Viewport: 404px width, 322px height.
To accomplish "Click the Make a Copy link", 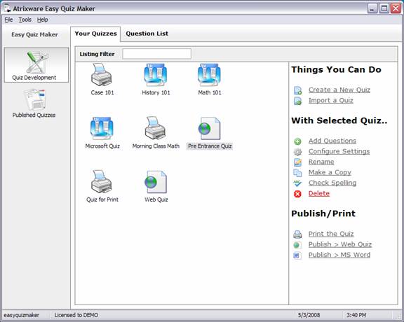I will [330, 173].
